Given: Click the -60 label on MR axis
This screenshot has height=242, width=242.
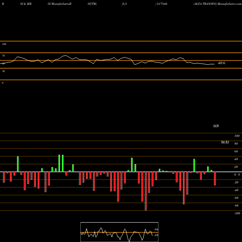Looking at the screenshot, I should 236,198.
